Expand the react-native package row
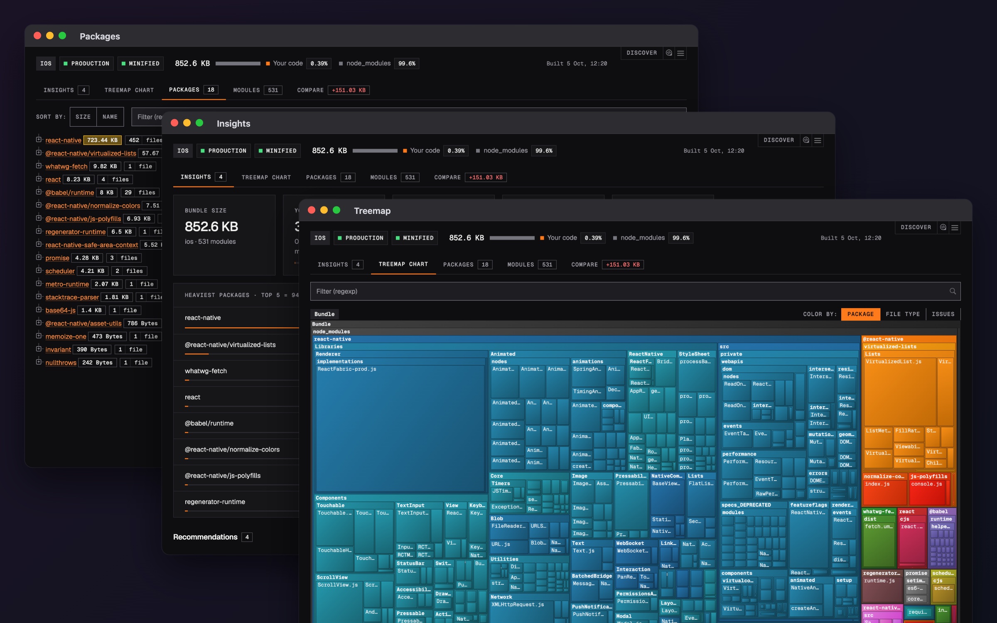This screenshot has height=623, width=997. pos(39,140)
